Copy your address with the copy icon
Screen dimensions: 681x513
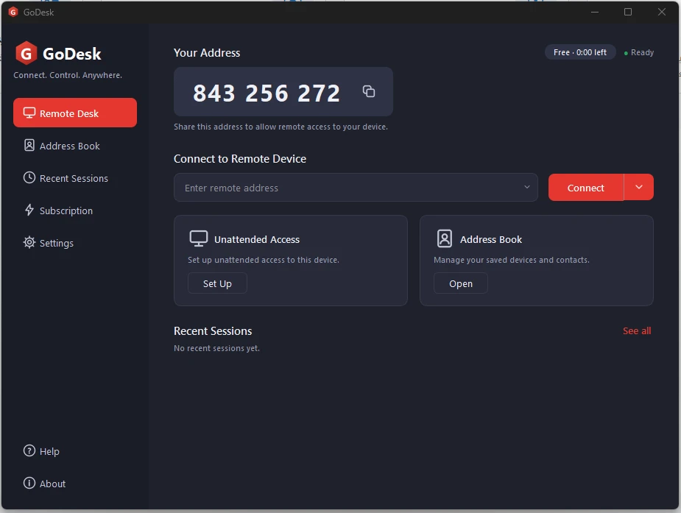369,91
